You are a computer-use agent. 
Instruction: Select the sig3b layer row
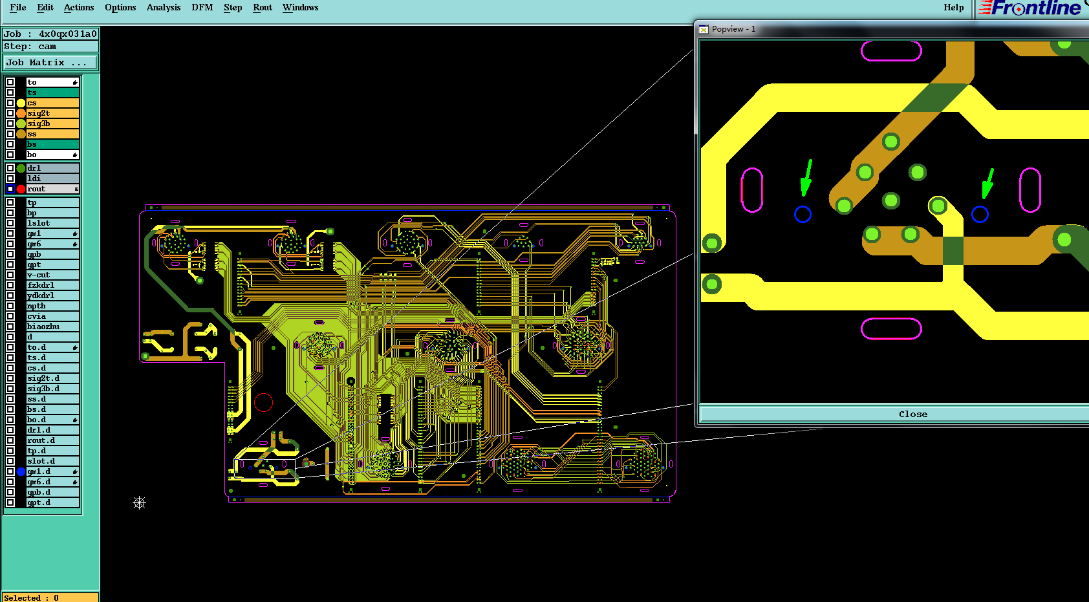pos(52,124)
